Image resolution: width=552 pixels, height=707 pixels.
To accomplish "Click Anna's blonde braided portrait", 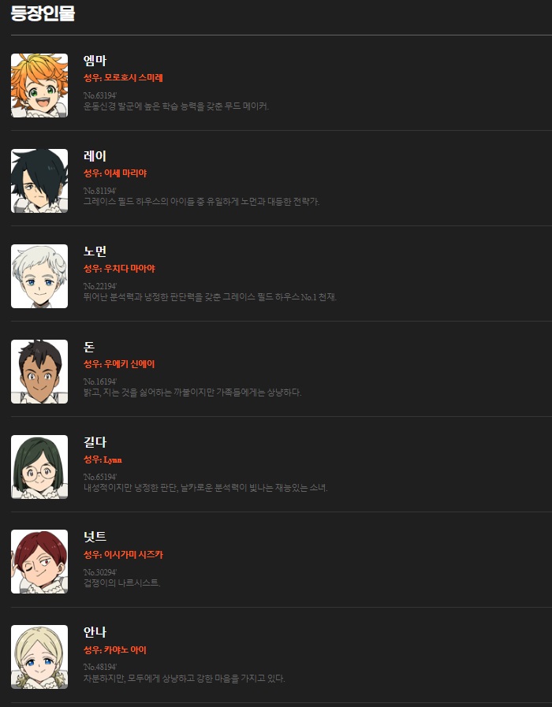I will [39, 657].
